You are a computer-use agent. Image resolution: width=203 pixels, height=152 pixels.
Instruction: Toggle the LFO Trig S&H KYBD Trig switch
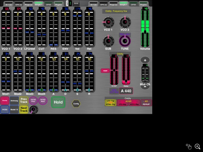click(x=110, y=103)
